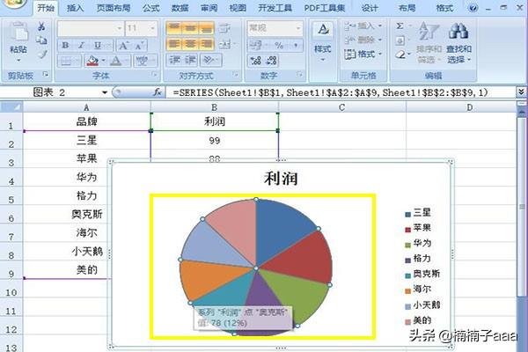Click the Fill Color paint bucket
The width and height of the screenshot is (528, 352).
[x=92, y=61]
